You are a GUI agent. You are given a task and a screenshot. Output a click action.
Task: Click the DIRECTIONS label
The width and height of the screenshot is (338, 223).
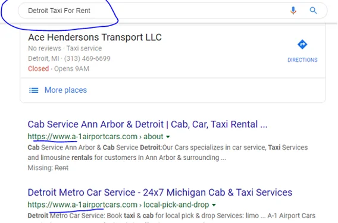click(x=302, y=60)
